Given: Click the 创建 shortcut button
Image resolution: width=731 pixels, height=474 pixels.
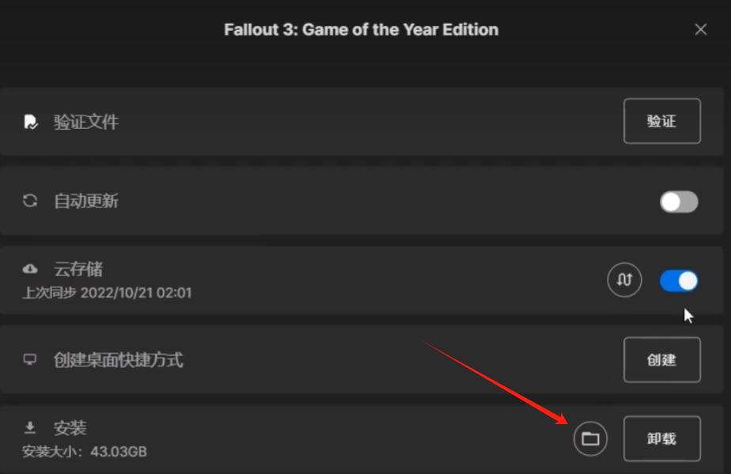Looking at the screenshot, I should point(662,360).
